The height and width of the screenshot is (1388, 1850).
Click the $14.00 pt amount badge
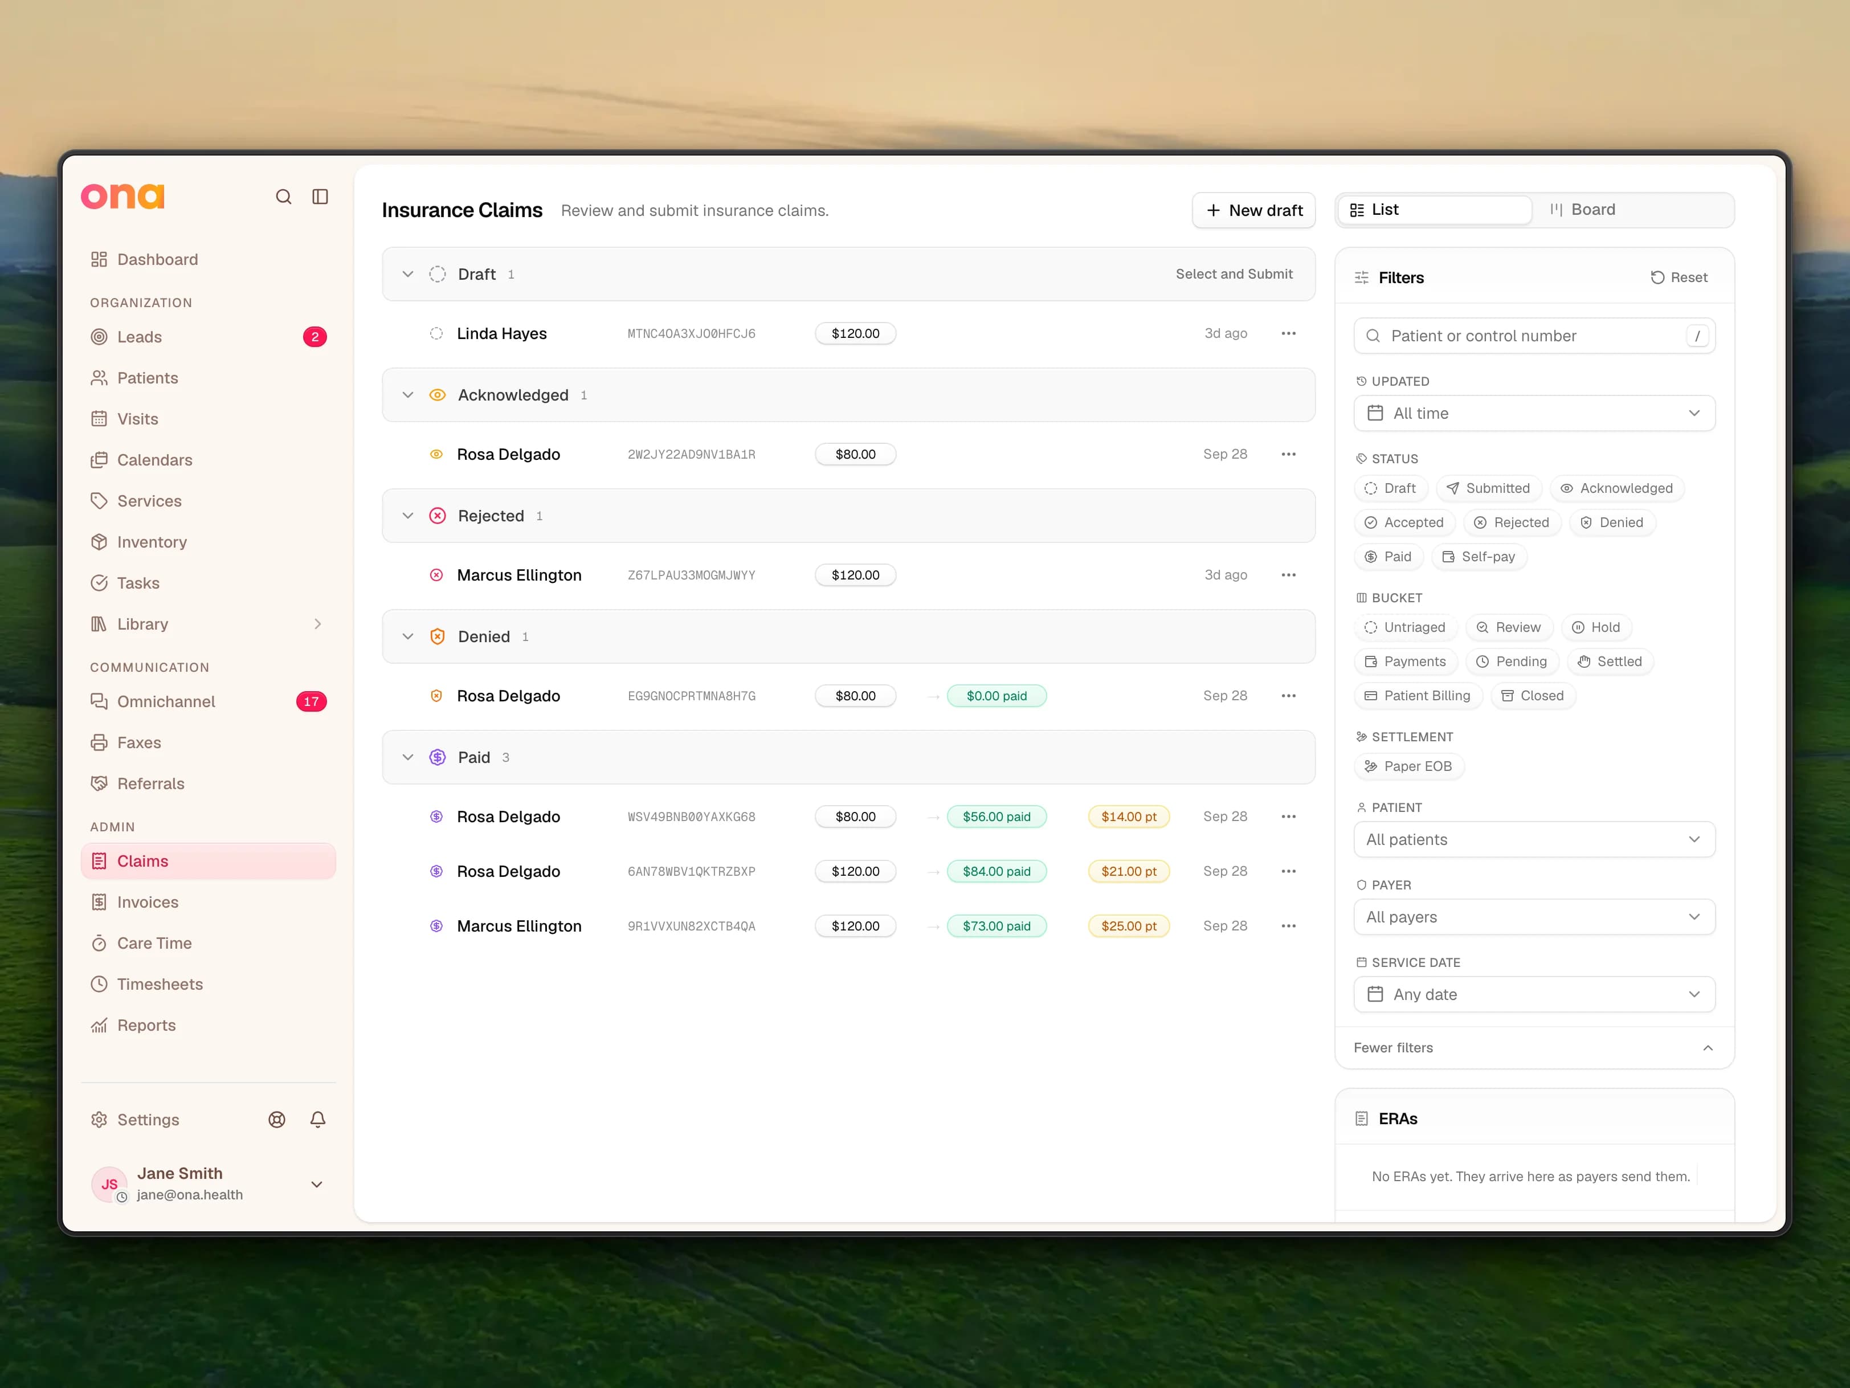click(1128, 817)
